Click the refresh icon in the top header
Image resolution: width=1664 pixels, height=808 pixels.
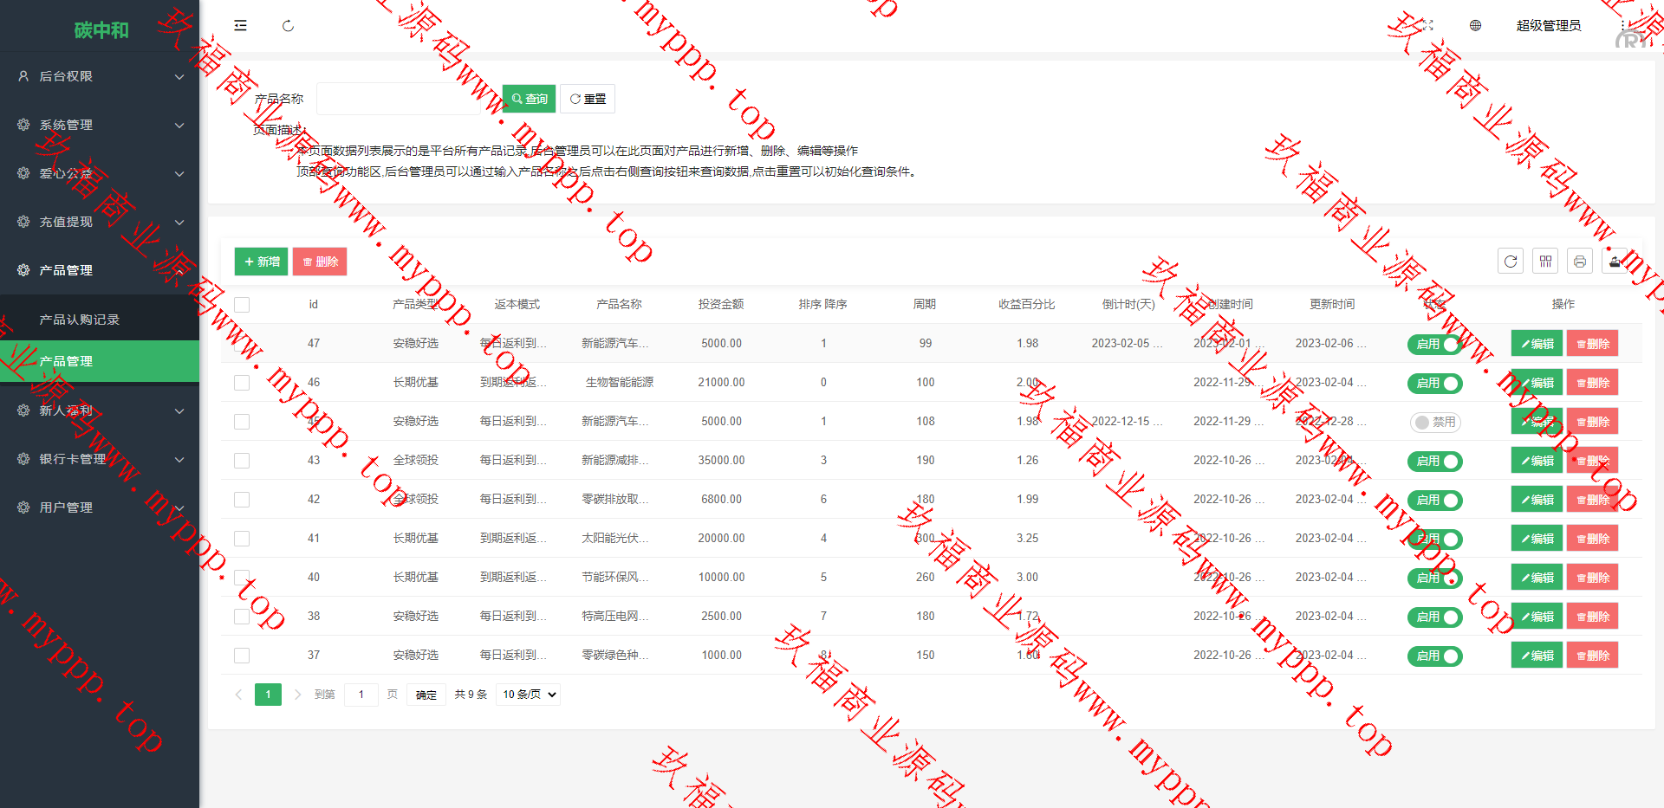point(288,26)
